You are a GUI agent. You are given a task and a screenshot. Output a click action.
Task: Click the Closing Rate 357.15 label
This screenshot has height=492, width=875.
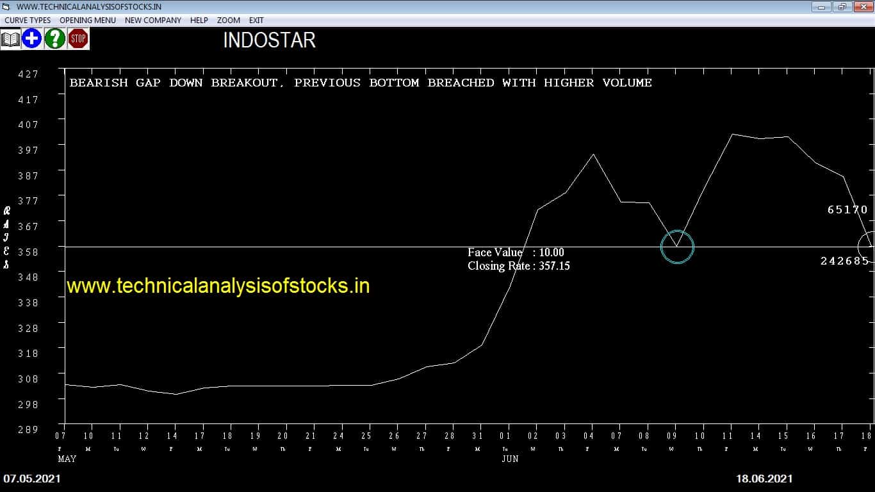pyautogui.click(x=518, y=266)
